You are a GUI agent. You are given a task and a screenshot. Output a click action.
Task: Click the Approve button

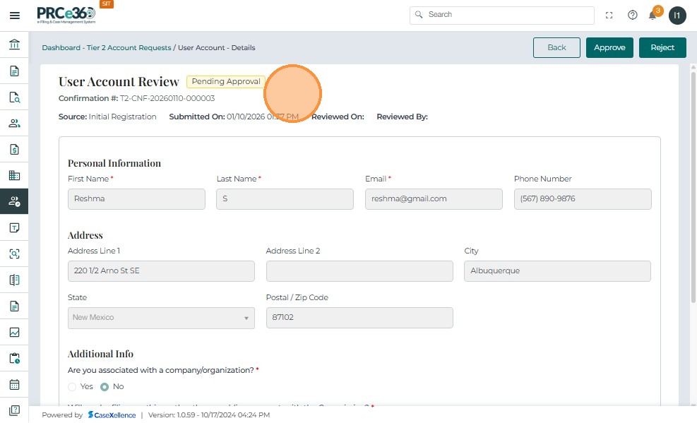pyautogui.click(x=609, y=47)
